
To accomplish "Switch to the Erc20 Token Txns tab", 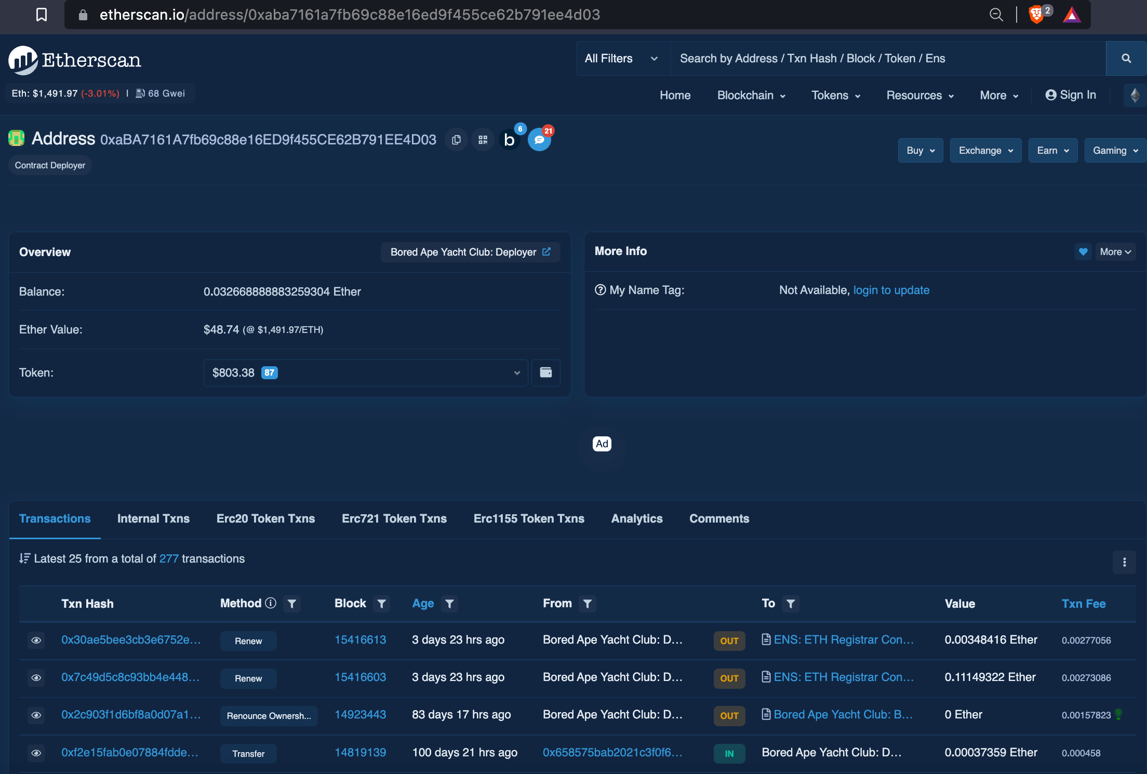I will pos(265,518).
